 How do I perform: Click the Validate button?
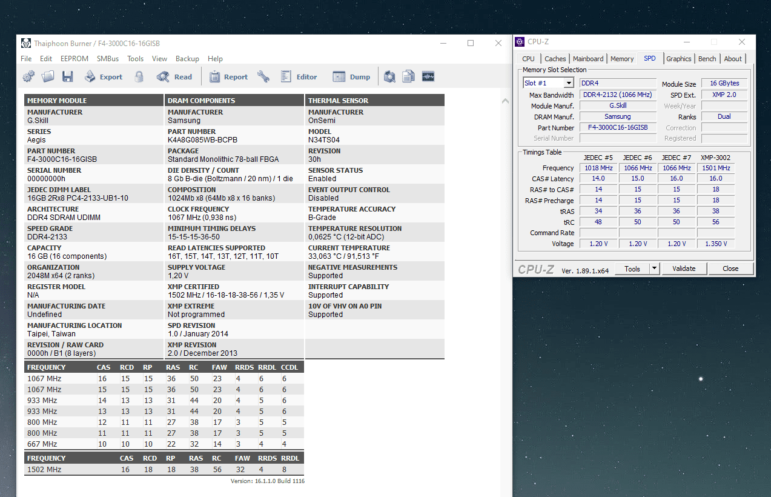pyautogui.click(x=684, y=269)
